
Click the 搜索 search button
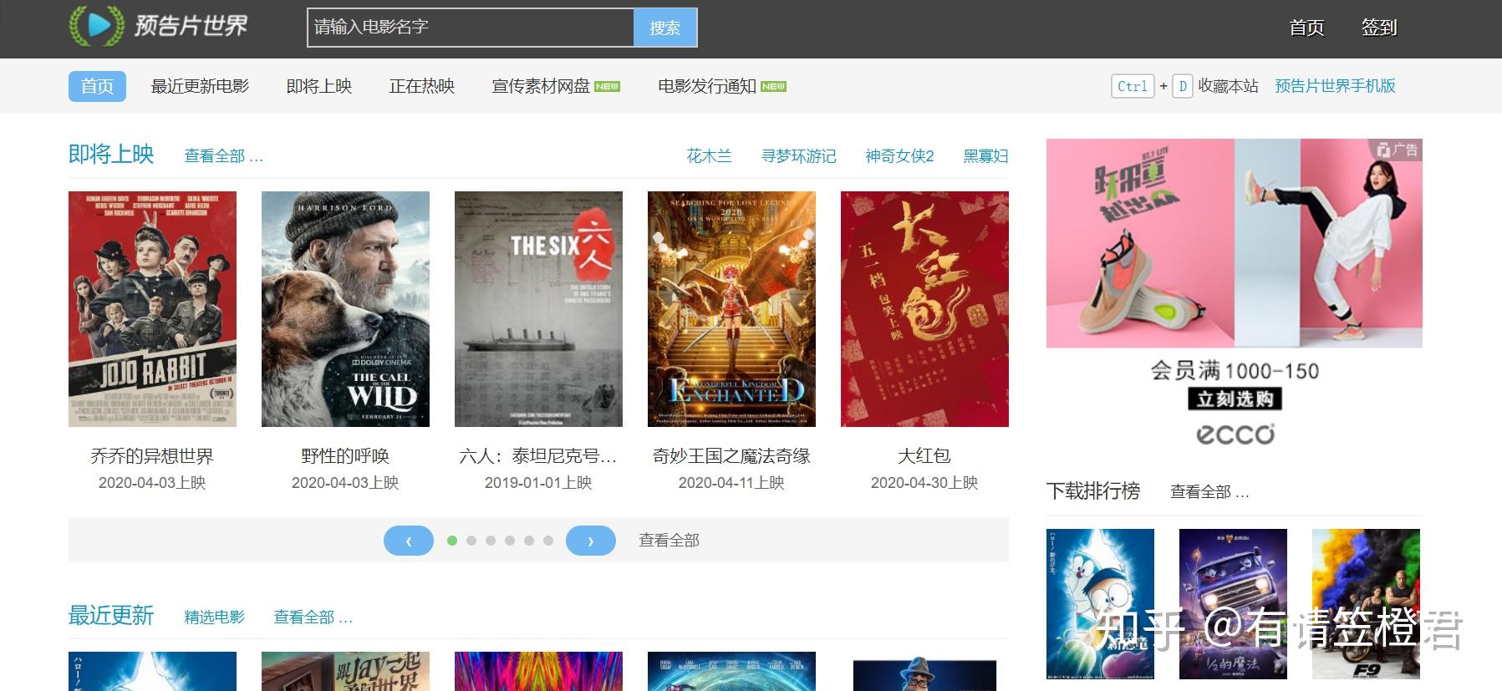[665, 28]
